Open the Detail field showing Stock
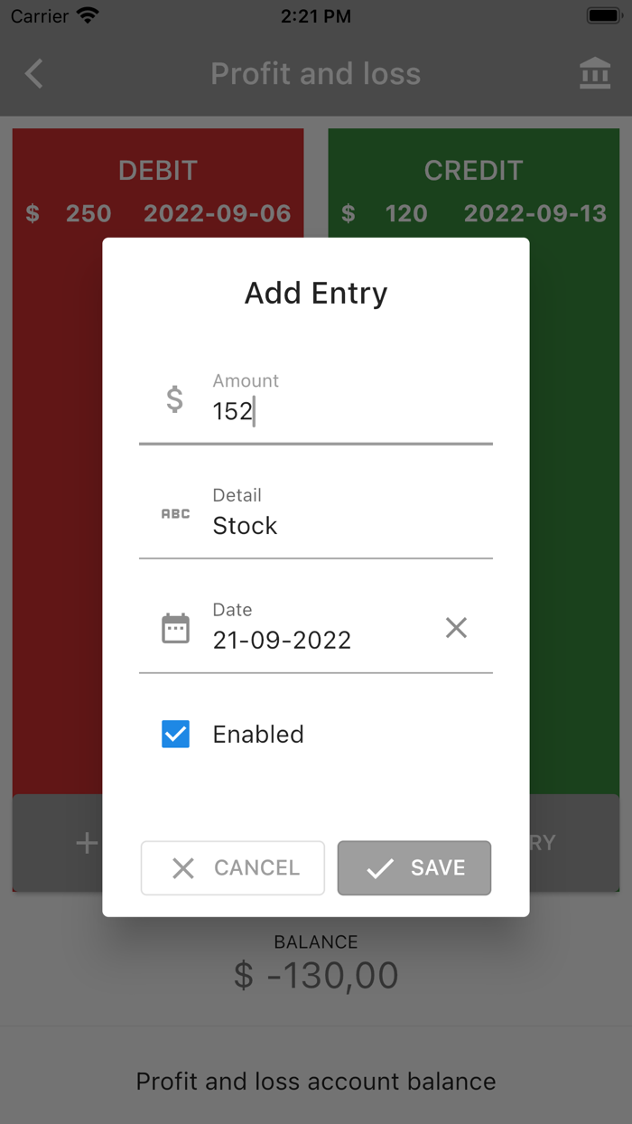632x1124 pixels. (245, 525)
